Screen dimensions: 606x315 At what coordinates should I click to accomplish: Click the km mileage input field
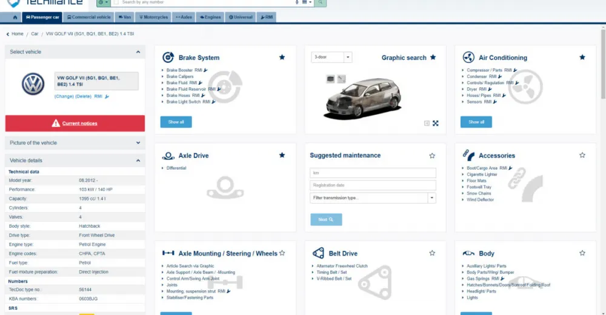coord(373,173)
